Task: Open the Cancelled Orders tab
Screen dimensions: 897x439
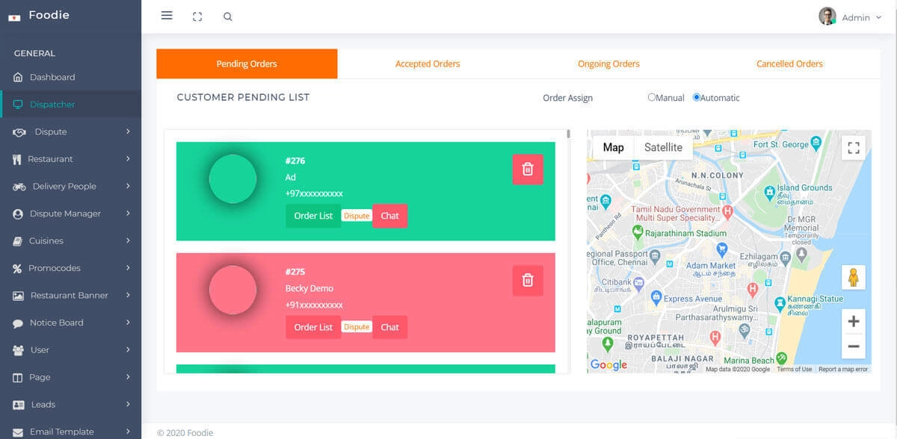Action: click(x=789, y=64)
